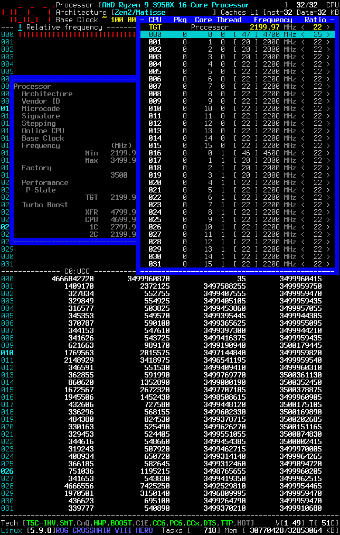Screen dimensions: 340x535
Task: Click the value 7425250 in the CPU 028 row
Action: click(x=155, y=486)
